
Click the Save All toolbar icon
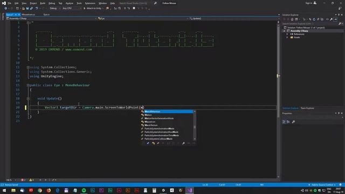tap(31, 9)
